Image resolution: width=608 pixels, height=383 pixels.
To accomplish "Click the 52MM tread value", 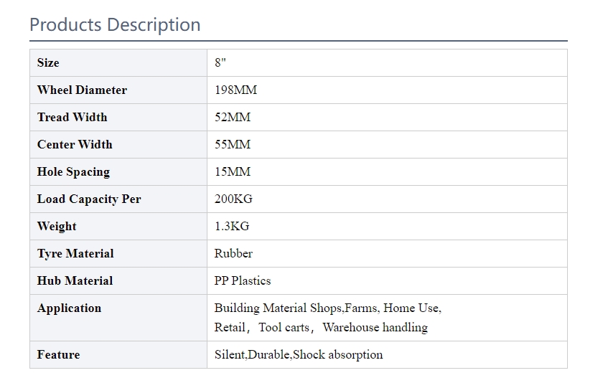I will [x=233, y=117].
